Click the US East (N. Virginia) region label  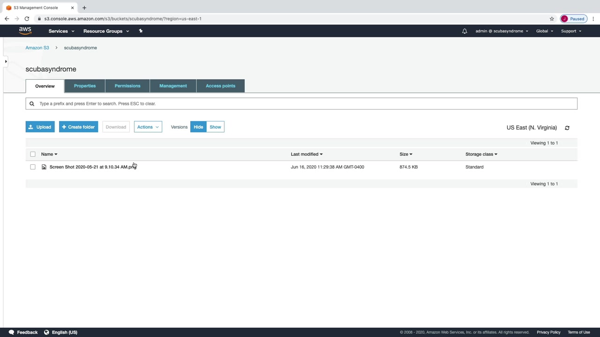532,128
